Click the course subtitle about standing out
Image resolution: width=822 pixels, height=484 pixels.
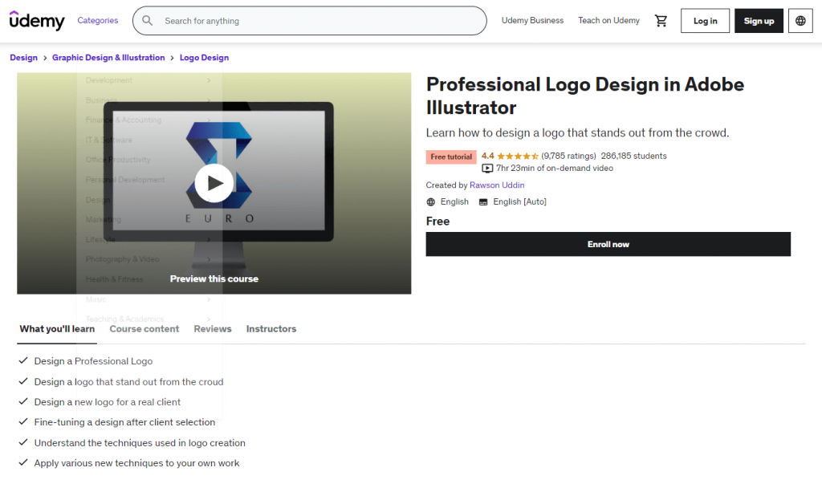click(x=577, y=132)
